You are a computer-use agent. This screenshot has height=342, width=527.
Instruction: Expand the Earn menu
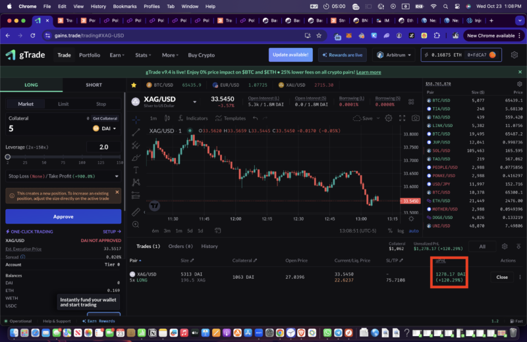pos(117,55)
